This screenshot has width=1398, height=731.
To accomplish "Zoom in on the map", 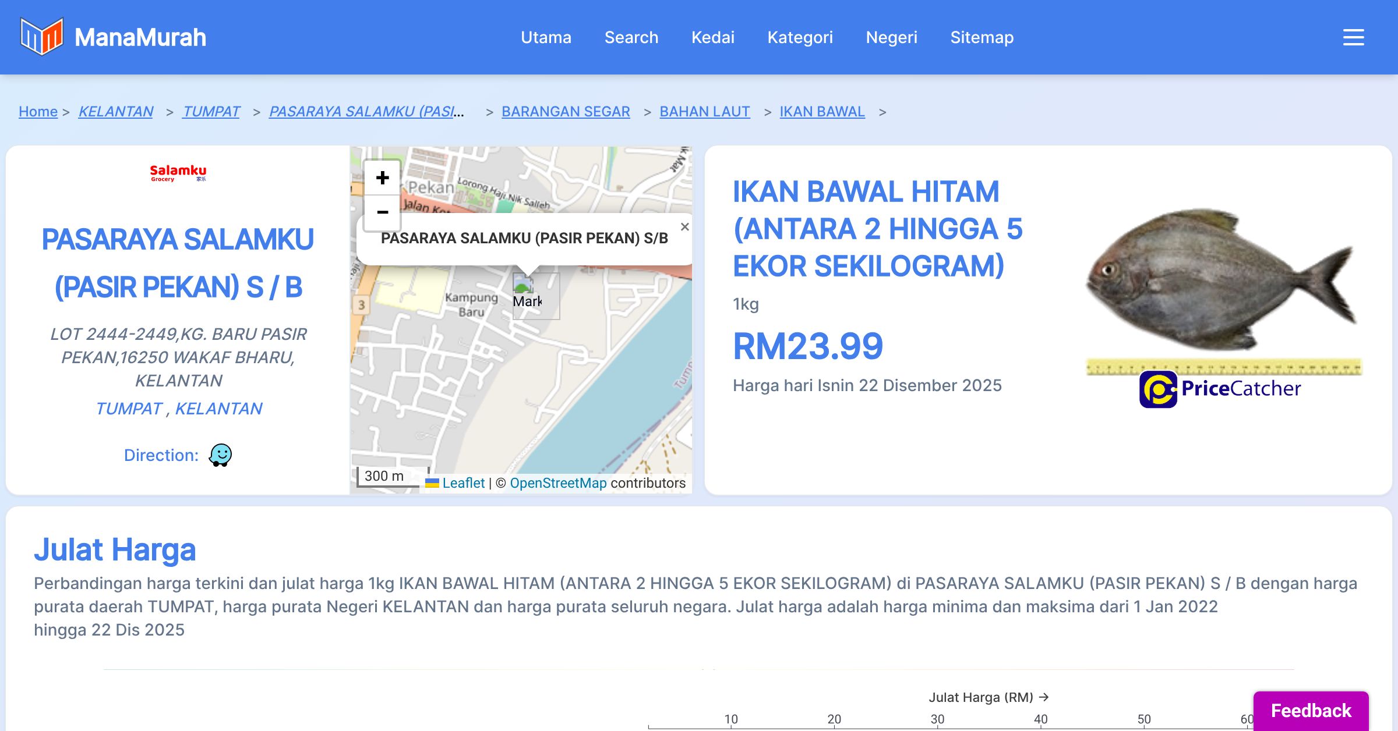I will tap(382, 178).
